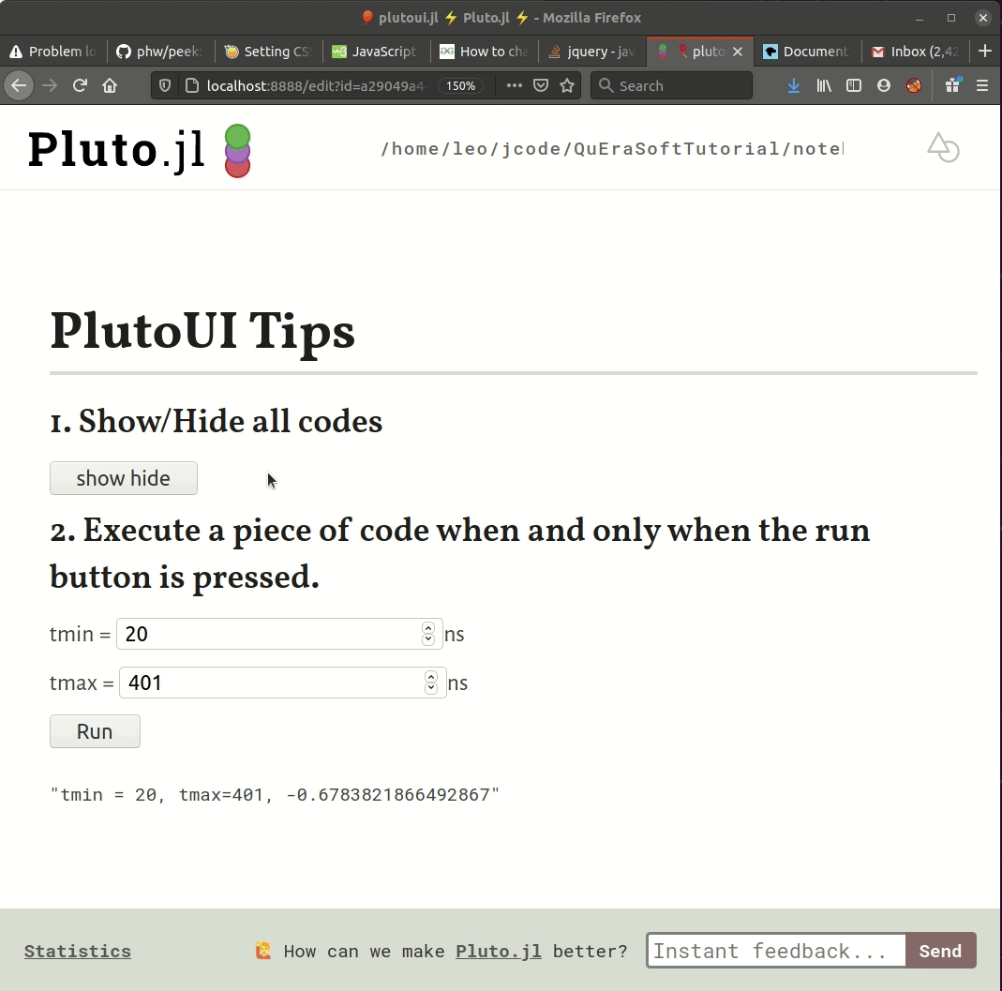
Task: Bookmark this page with star icon
Action: coord(567,85)
